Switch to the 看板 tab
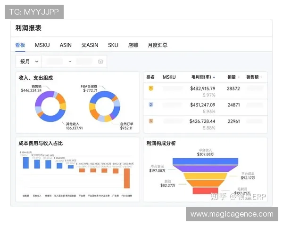This screenshot has width=283, height=226. (20, 45)
